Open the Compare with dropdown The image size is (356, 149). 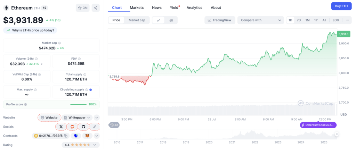coord(261,20)
